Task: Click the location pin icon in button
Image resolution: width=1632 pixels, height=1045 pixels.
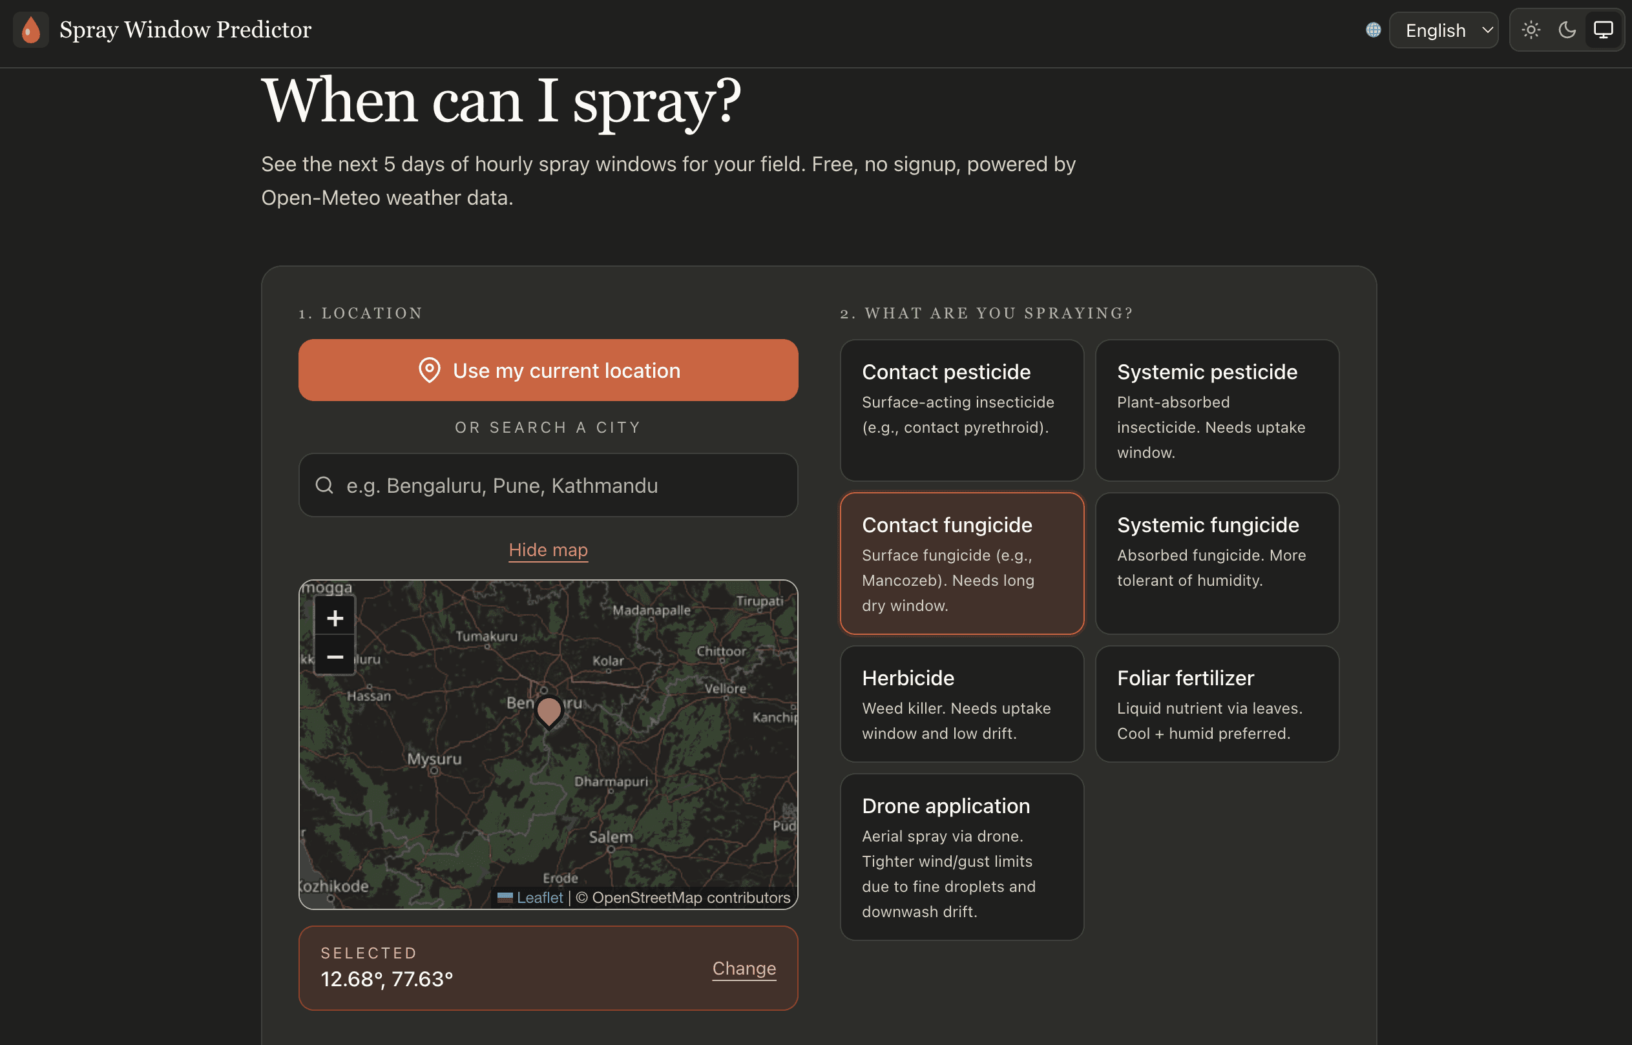Action: [430, 371]
